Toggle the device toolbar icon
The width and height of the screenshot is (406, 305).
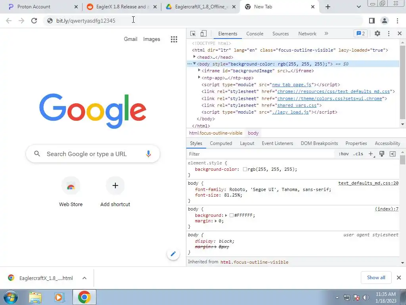203,33
